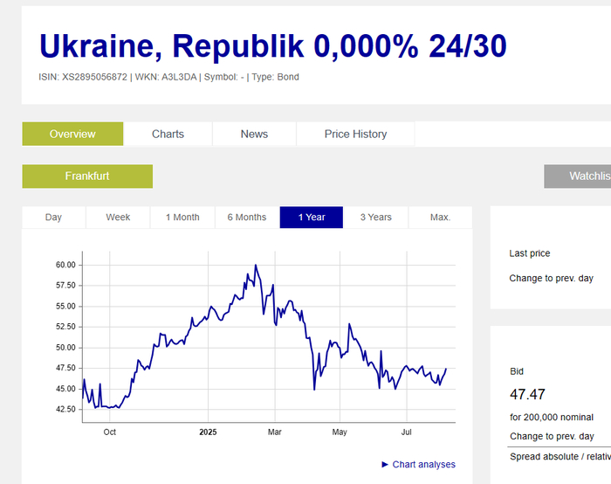Choose the Max. chart range

pos(440,217)
